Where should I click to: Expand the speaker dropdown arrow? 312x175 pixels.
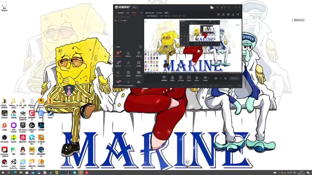209,78
